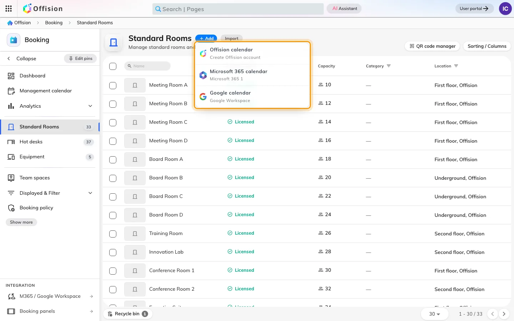
Task: Click the Import button
Action: tap(232, 38)
